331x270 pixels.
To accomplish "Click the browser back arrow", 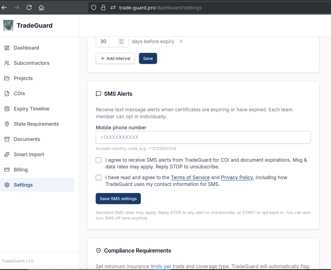I will coord(4,7).
